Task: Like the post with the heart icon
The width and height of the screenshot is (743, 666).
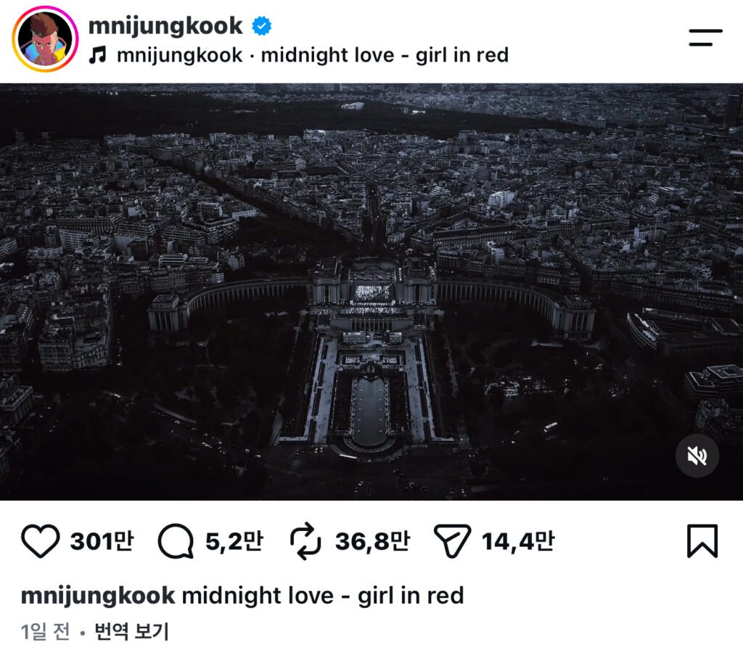Action: (41, 540)
